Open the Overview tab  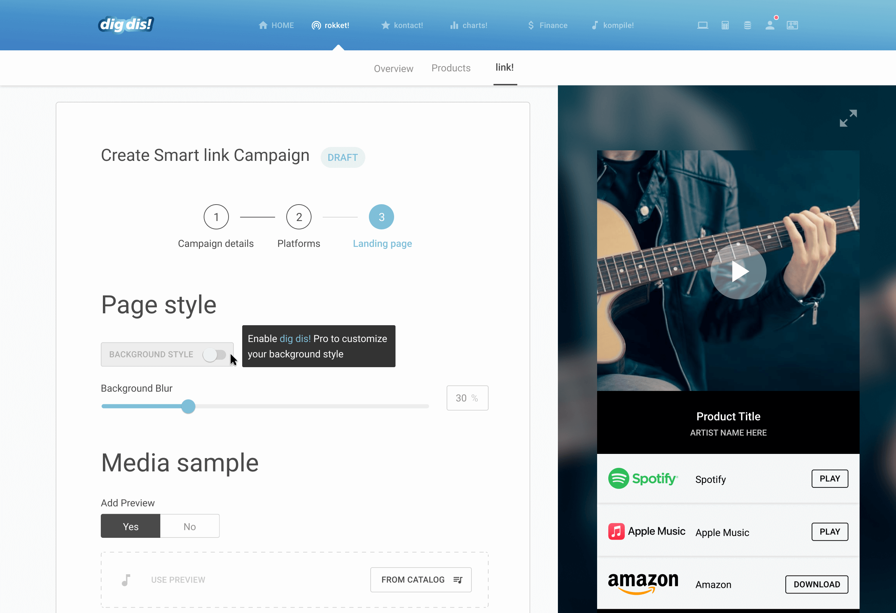click(393, 68)
